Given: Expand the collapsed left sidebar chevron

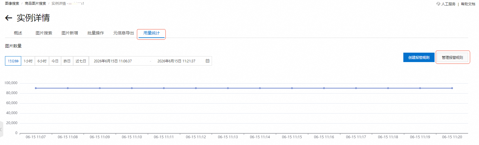Looking at the screenshot, I should (1, 129).
